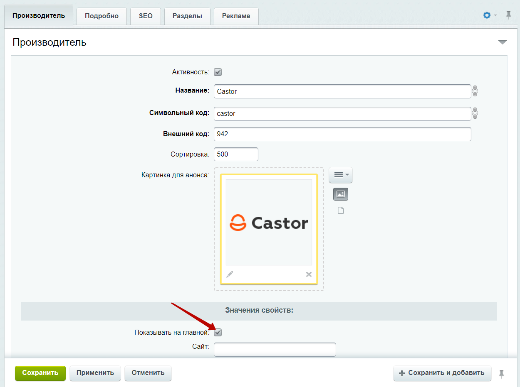The image size is (520, 387).
Task: Click the Картинка для анонса label
Action: pyautogui.click(x=175, y=175)
